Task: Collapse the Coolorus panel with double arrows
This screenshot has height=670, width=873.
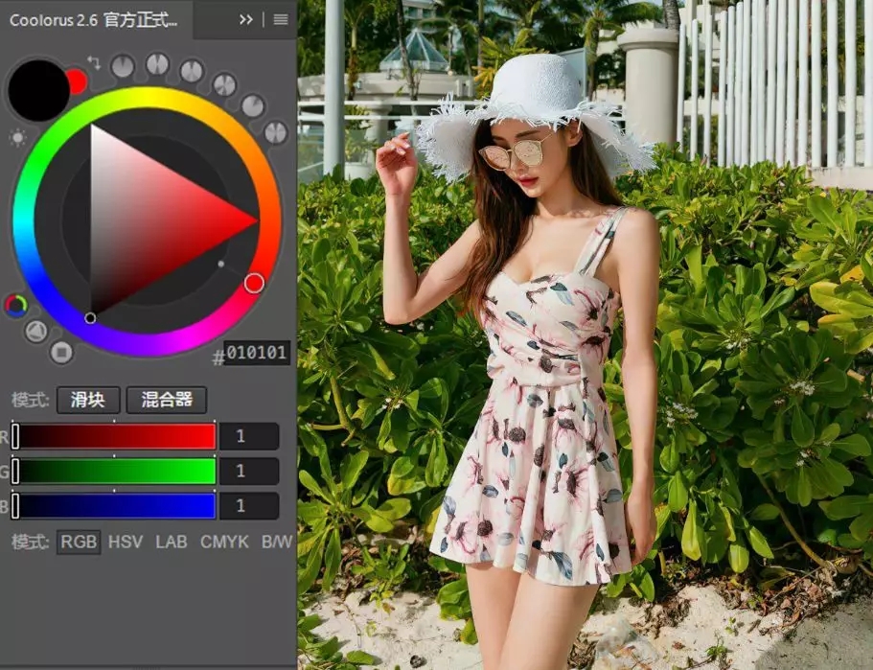Action: pos(246,19)
